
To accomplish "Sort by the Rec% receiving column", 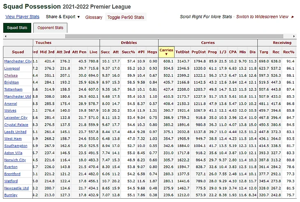I will pos(289,52).
